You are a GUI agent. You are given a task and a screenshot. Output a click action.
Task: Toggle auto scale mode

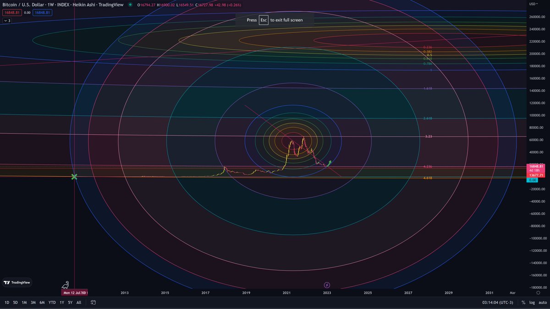(x=542, y=303)
